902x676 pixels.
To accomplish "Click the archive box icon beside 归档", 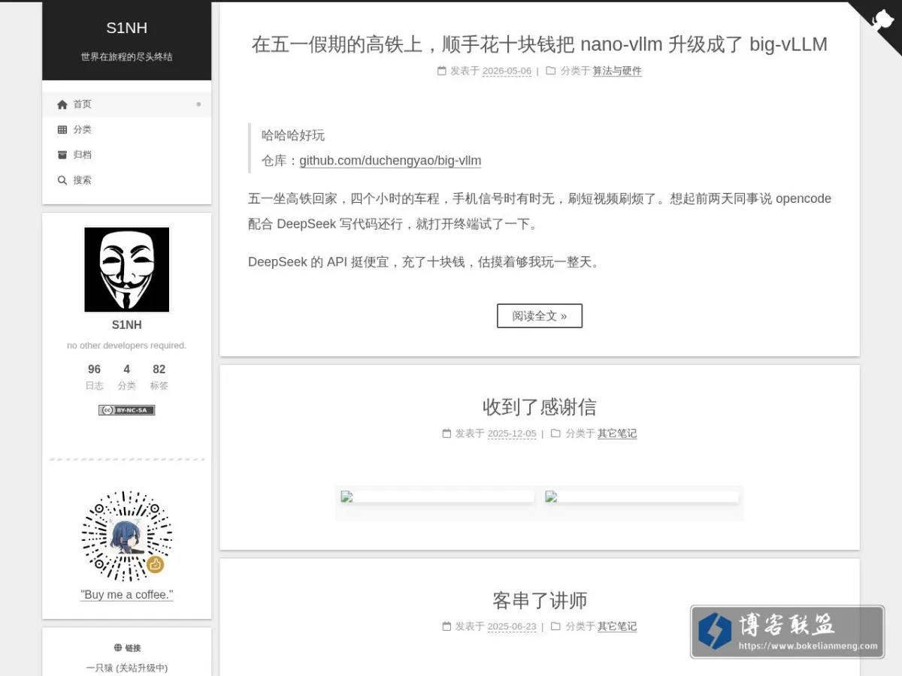I will [62, 155].
